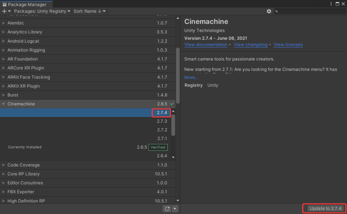The width and height of the screenshot is (347, 214).
Task: Expand the Animation Rigging package
Action: pos(3,50)
